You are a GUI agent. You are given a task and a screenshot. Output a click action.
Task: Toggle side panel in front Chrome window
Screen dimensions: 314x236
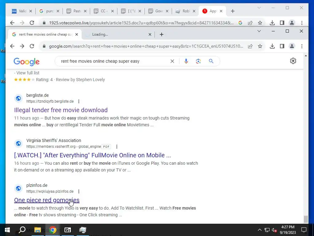click(x=282, y=46)
